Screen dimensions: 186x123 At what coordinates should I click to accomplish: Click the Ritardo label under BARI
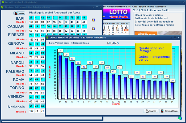[22, 22]
